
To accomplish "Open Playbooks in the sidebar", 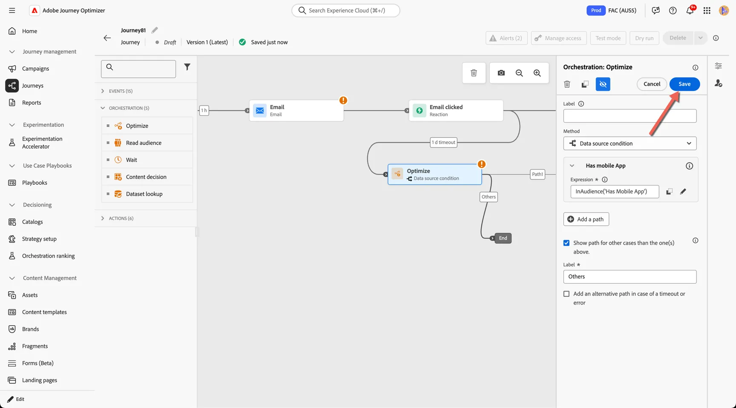I will coord(34,183).
